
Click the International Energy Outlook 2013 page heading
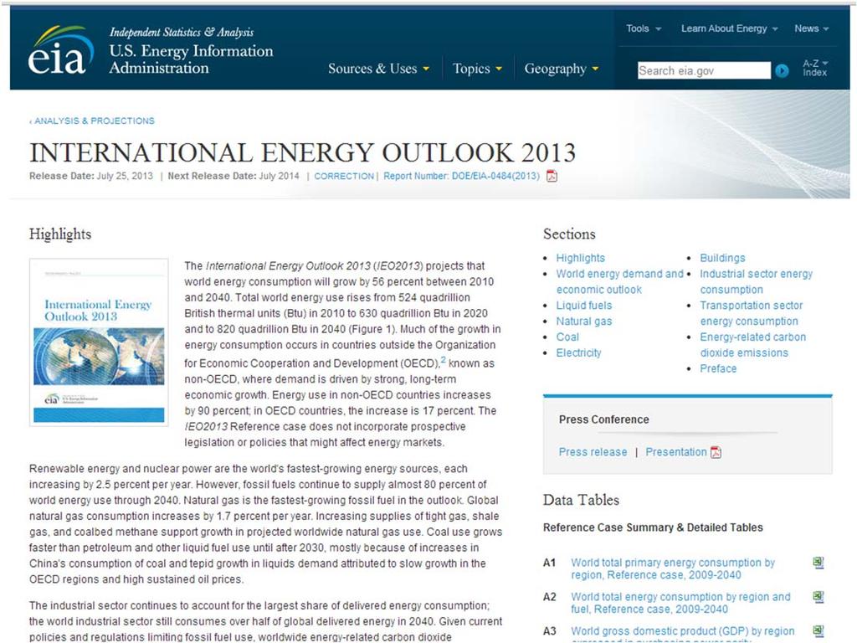[302, 152]
